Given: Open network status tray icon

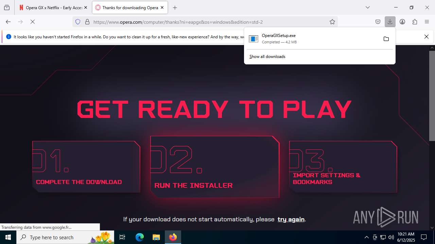Looking at the screenshot, I should 383,237.
